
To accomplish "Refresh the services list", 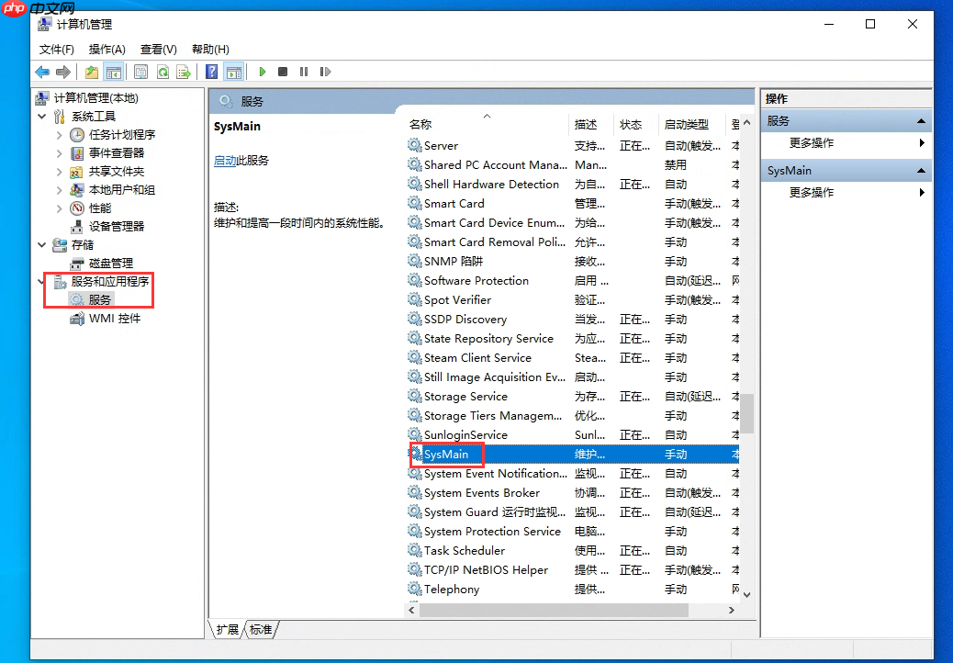I will point(163,71).
